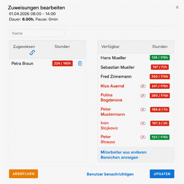Click the blue link icon under Zugewiesen
The width and height of the screenshot is (184, 184).
point(32,52)
